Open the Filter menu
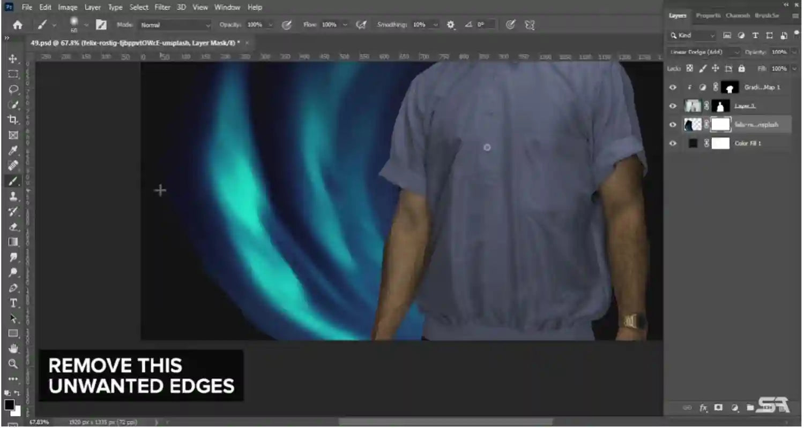The image size is (804, 428). (x=162, y=7)
